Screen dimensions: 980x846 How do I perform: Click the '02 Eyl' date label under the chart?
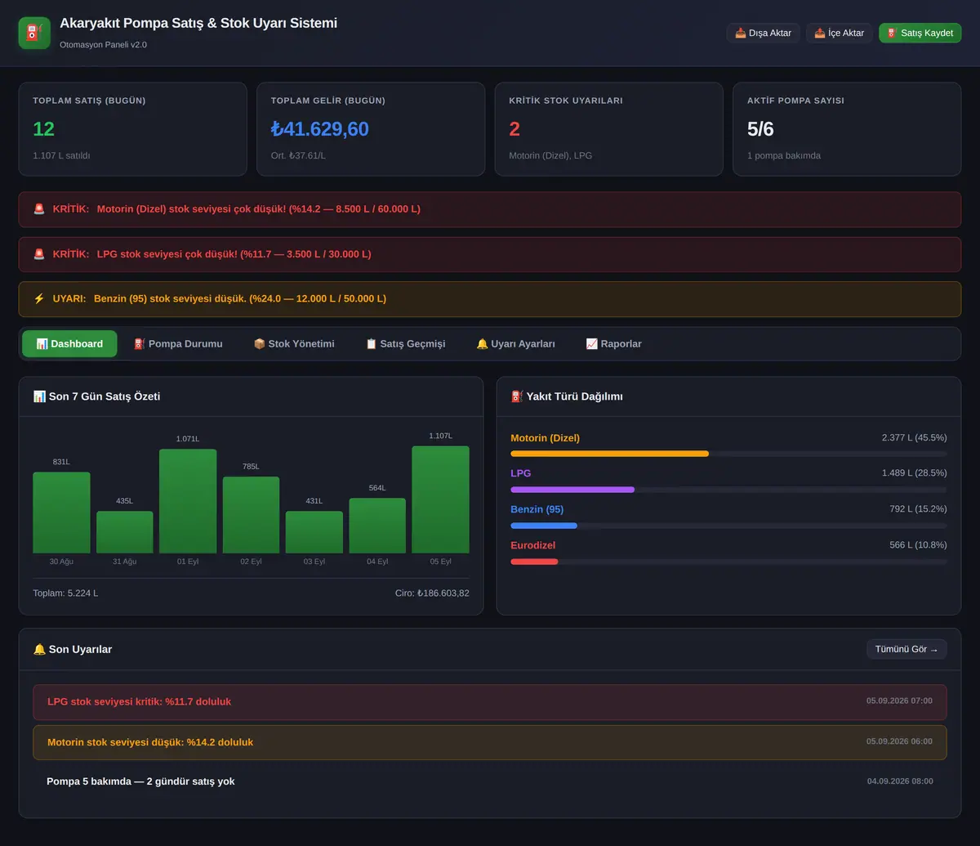click(251, 562)
